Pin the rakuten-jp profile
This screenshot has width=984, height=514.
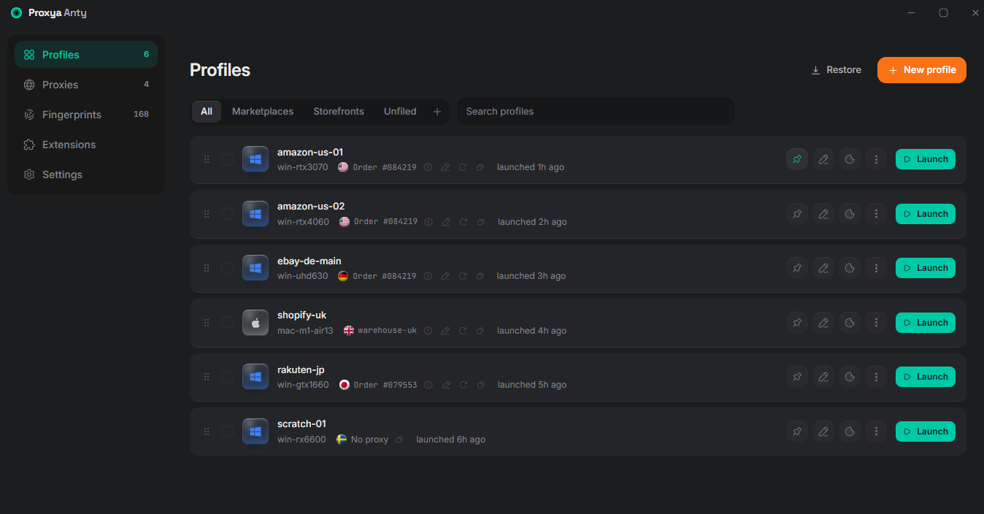pos(797,377)
